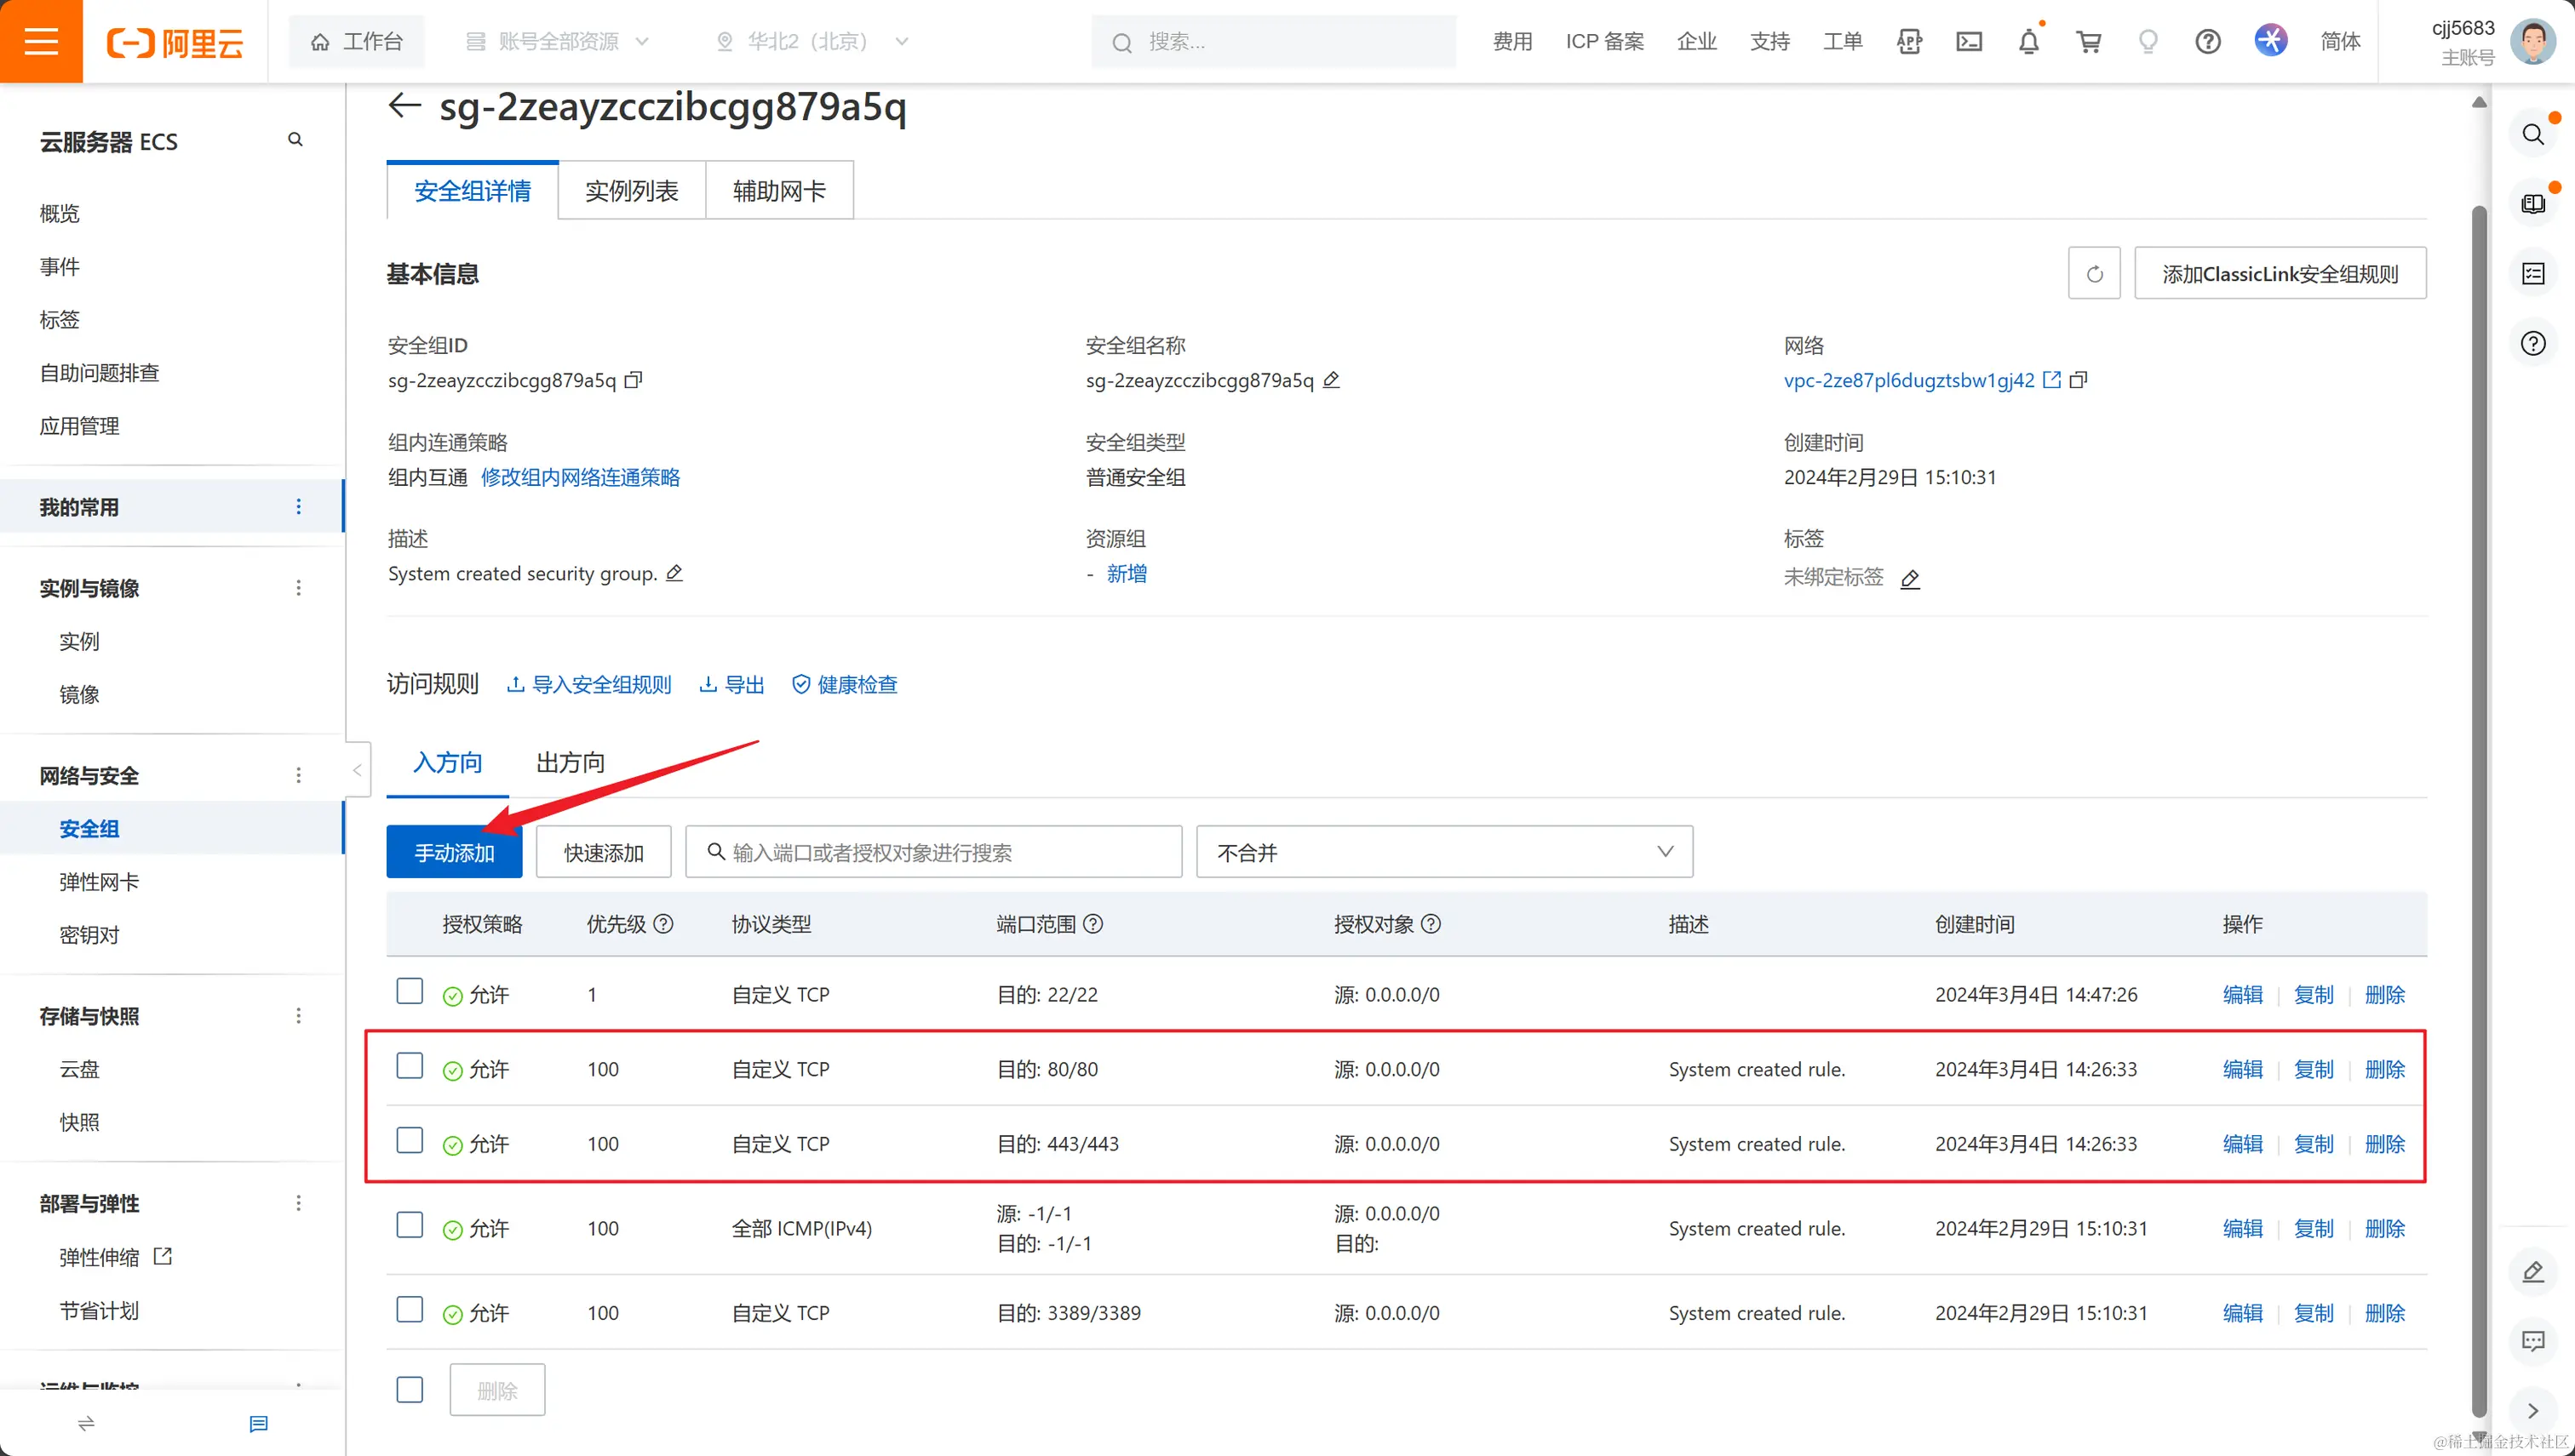Screen dimensions: 2575x1456
Task: Open the API developer icon in header
Action: [1909, 42]
